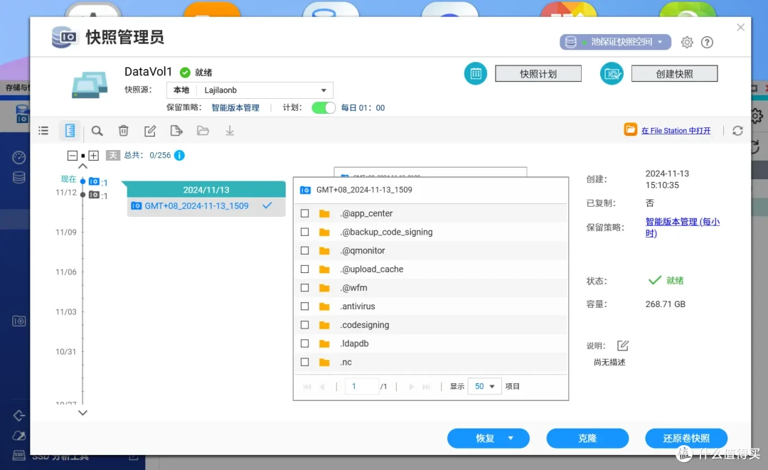The width and height of the screenshot is (768, 470).
Task: Click the snapshot icon on 11/12 timeline
Action: pyautogui.click(x=94, y=195)
